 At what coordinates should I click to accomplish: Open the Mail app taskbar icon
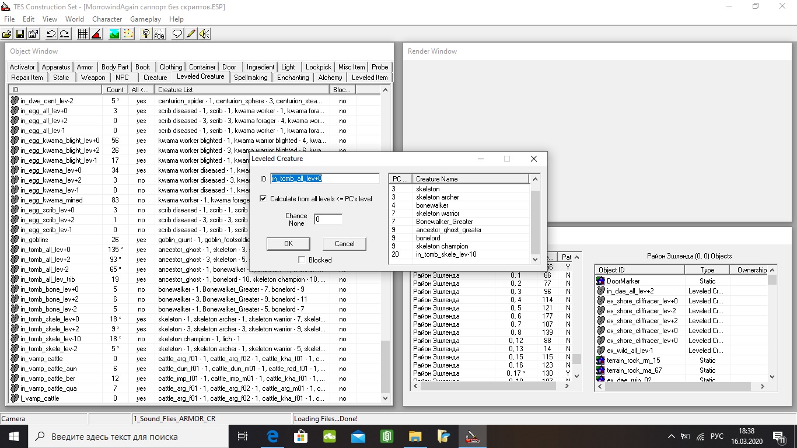click(358, 436)
